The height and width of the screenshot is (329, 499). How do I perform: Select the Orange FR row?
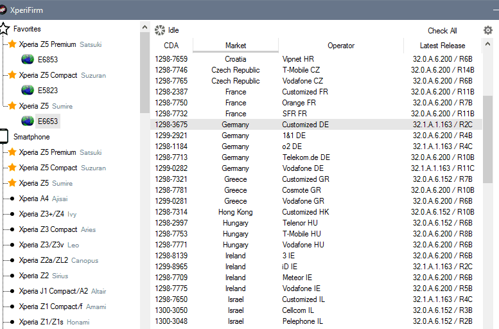click(316, 103)
